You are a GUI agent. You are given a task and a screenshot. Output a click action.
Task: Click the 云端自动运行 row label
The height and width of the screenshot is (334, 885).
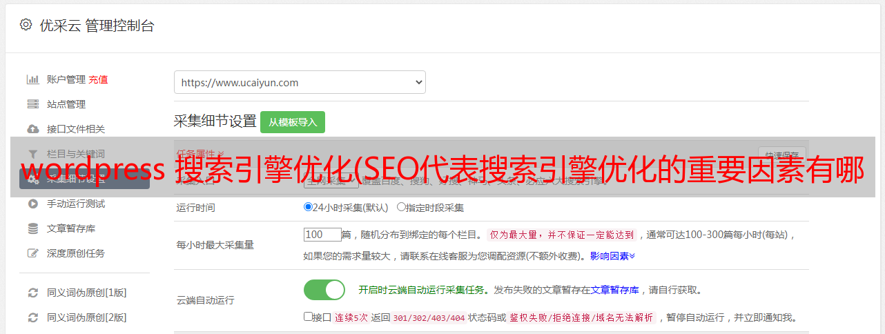click(206, 300)
